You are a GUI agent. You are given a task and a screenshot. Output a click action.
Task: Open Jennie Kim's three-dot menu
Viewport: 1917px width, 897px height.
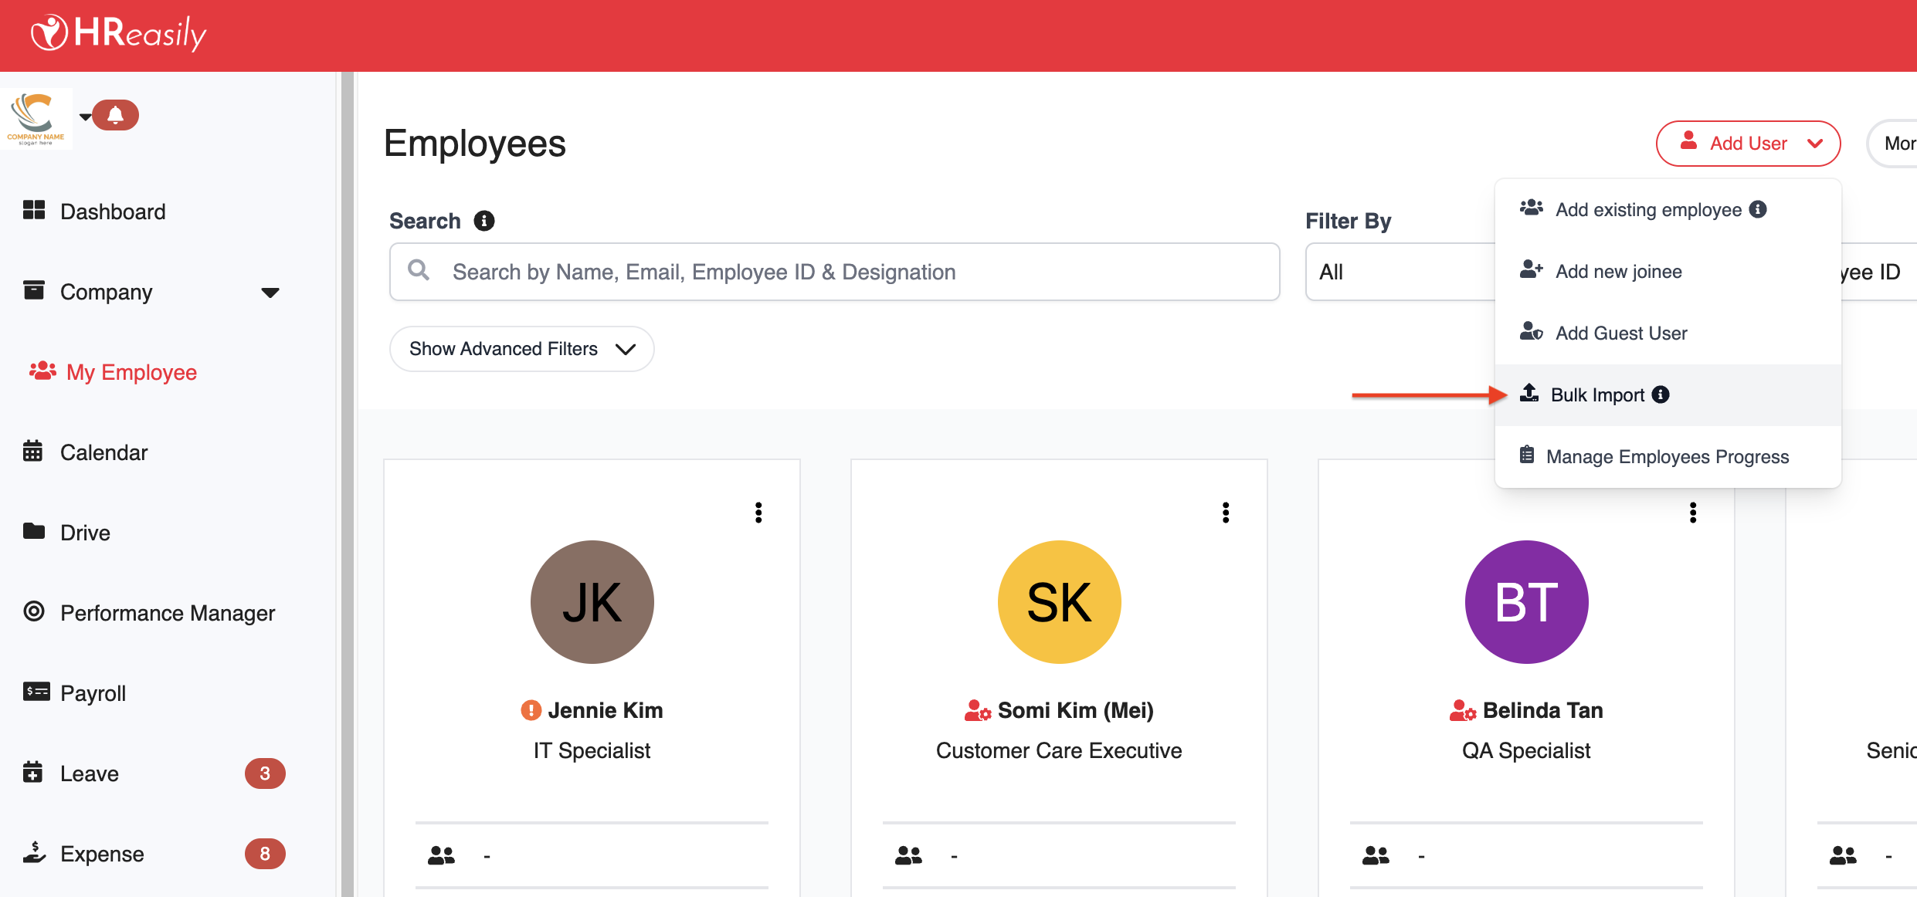(758, 513)
